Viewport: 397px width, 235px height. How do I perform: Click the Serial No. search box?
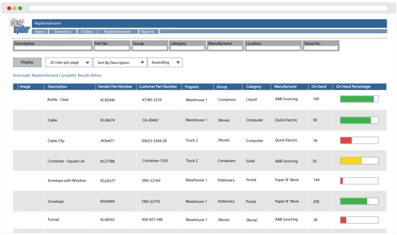click(x=321, y=48)
